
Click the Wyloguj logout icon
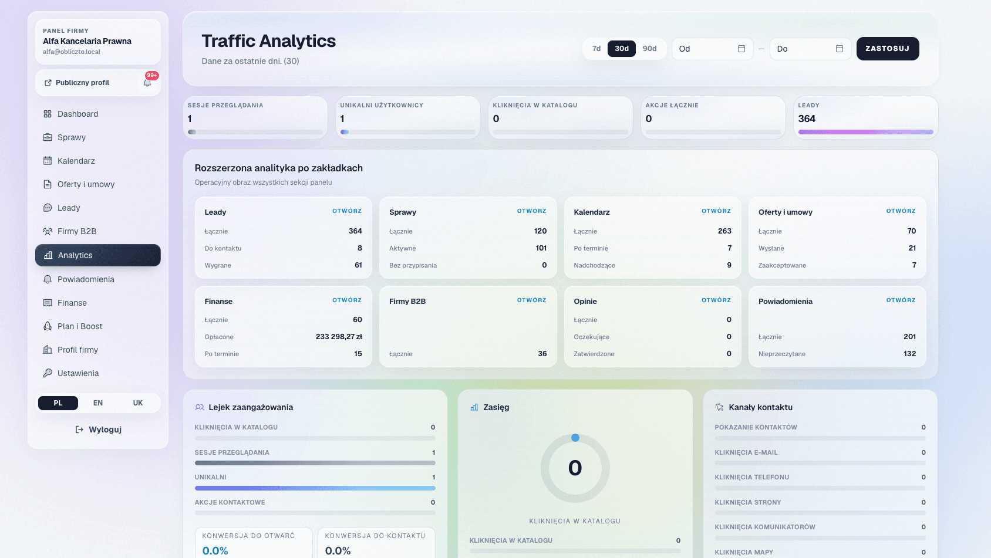click(x=78, y=430)
